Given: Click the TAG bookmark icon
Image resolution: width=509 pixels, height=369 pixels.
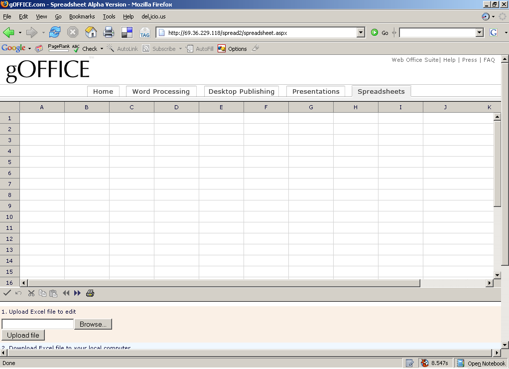Looking at the screenshot, I should coord(145,32).
